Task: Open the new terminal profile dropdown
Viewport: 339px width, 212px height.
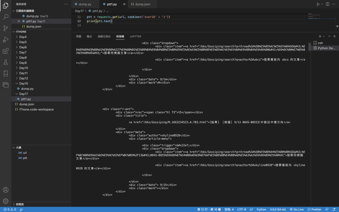Action: click(324, 36)
